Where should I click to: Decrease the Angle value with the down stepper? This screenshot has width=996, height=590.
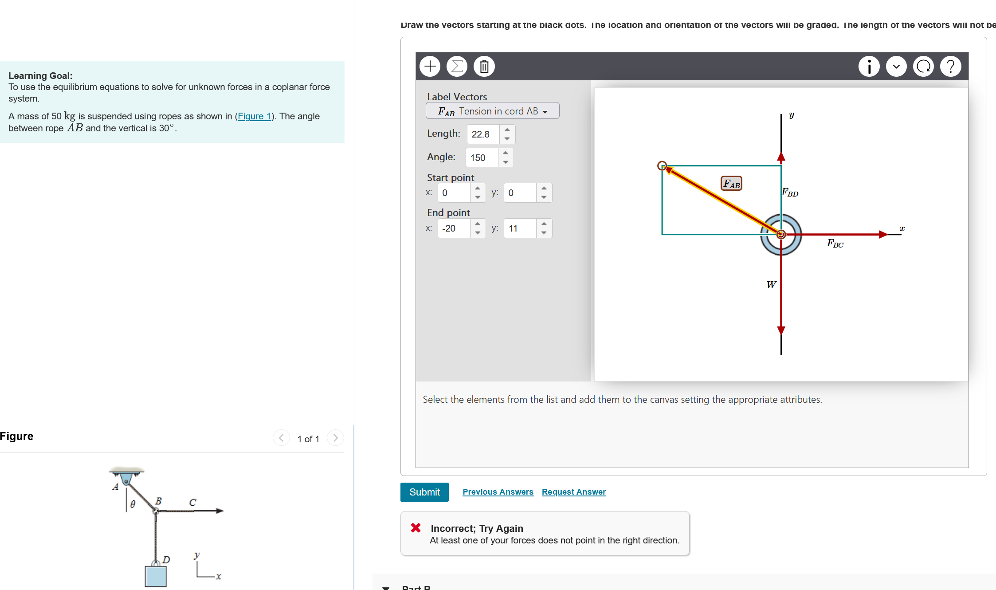click(506, 161)
